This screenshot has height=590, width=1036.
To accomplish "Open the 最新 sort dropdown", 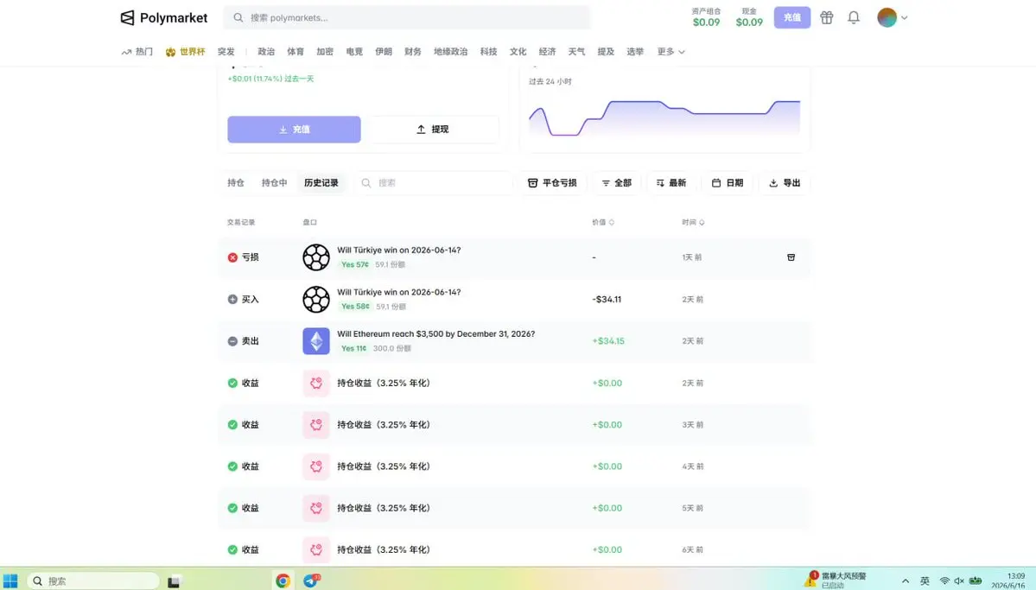I will (x=671, y=183).
